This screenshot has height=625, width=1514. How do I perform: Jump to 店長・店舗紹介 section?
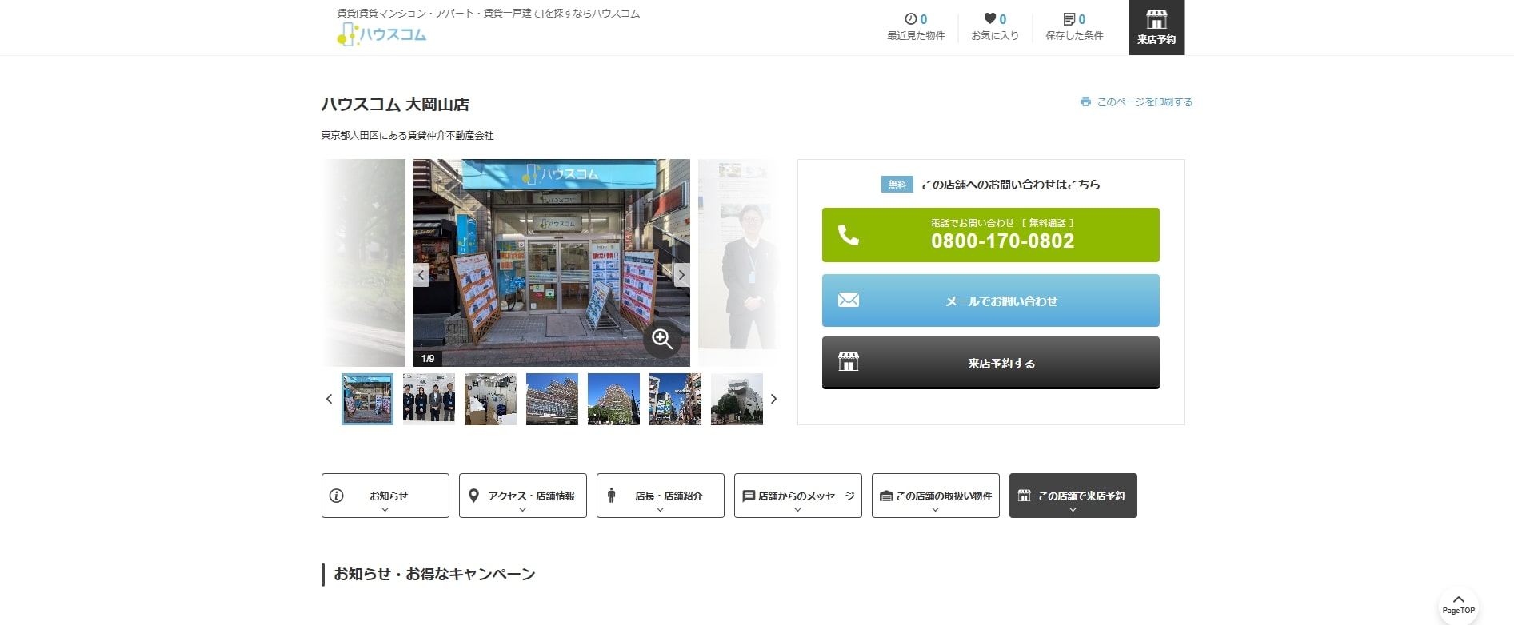[661, 496]
